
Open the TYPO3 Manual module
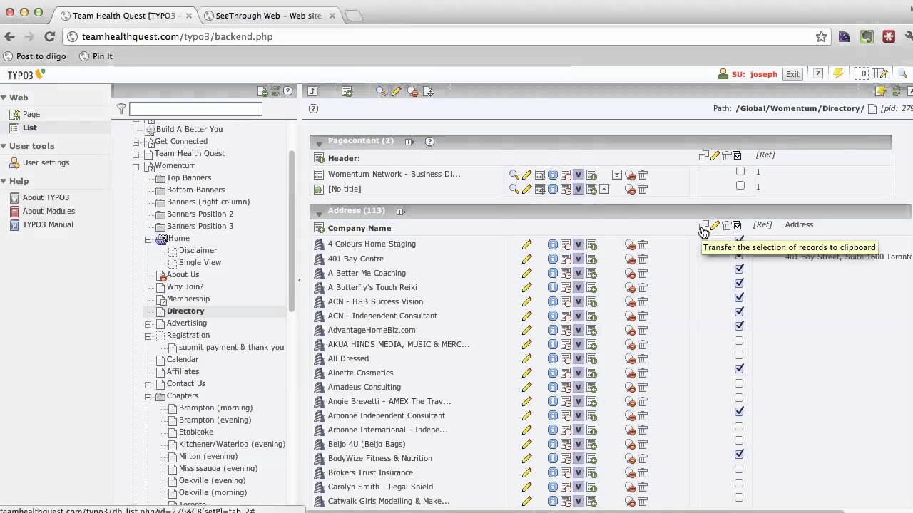coord(47,224)
